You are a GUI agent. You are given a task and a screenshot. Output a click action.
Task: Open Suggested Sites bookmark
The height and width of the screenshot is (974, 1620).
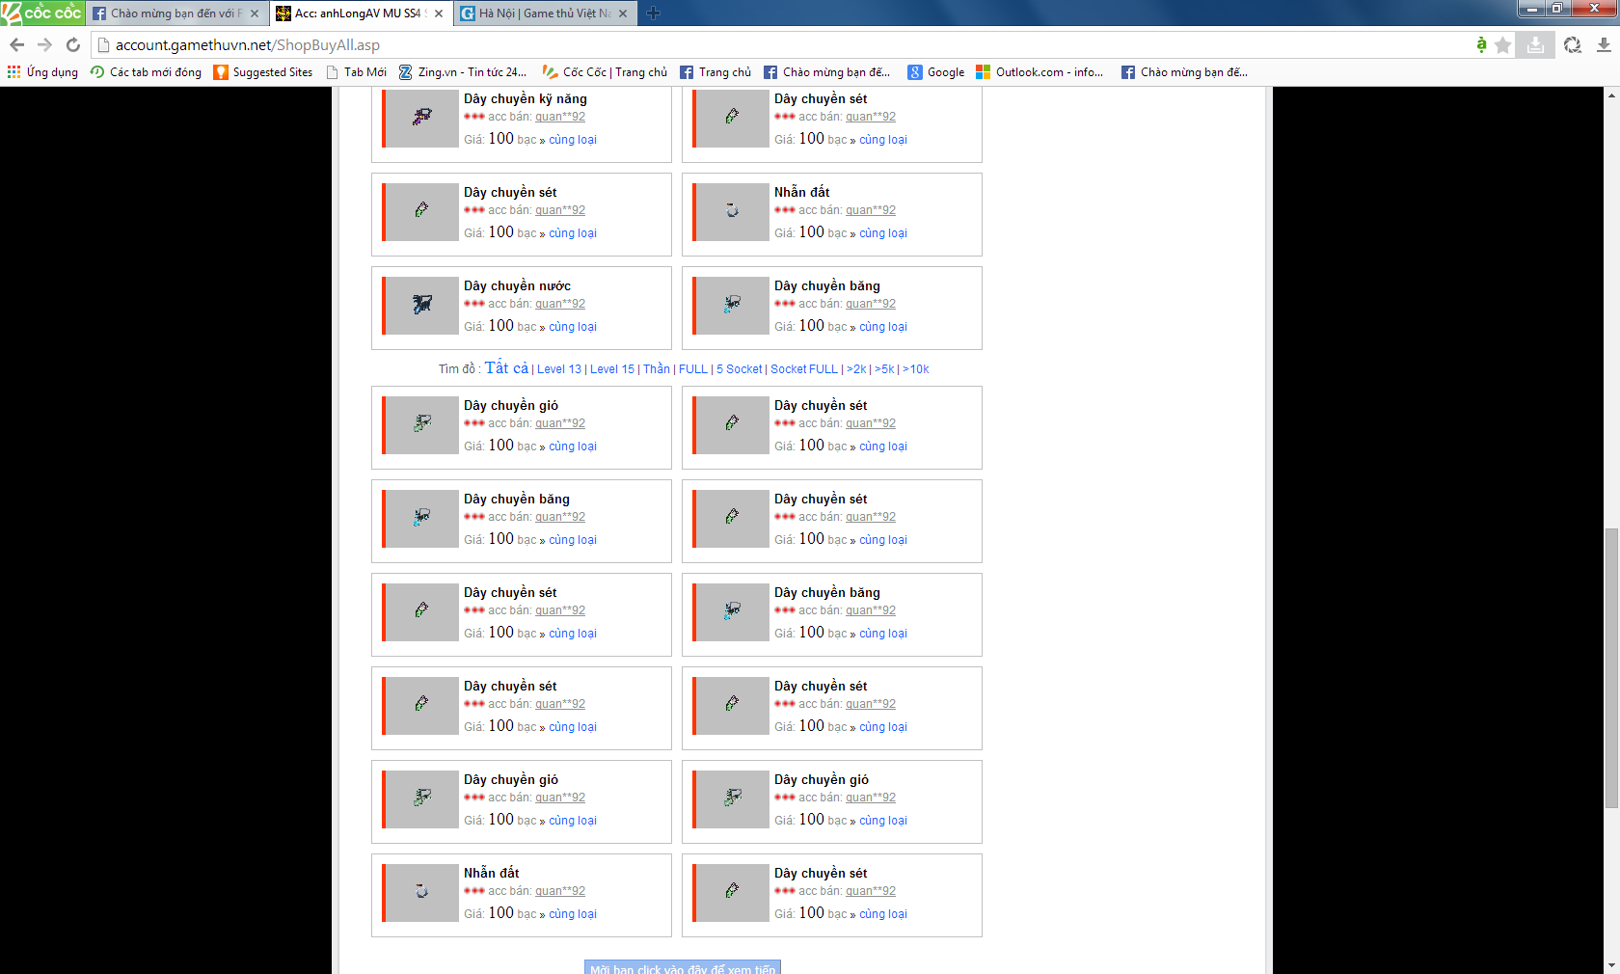(263, 72)
